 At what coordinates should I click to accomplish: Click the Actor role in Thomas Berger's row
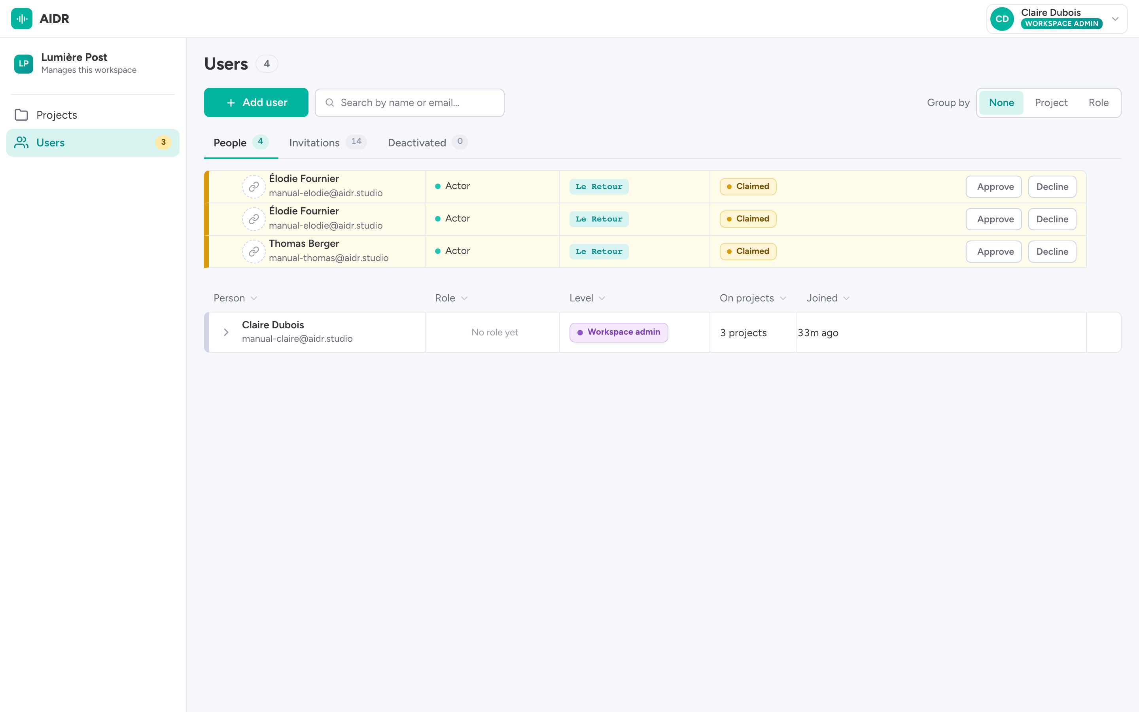tap(452, 251)
